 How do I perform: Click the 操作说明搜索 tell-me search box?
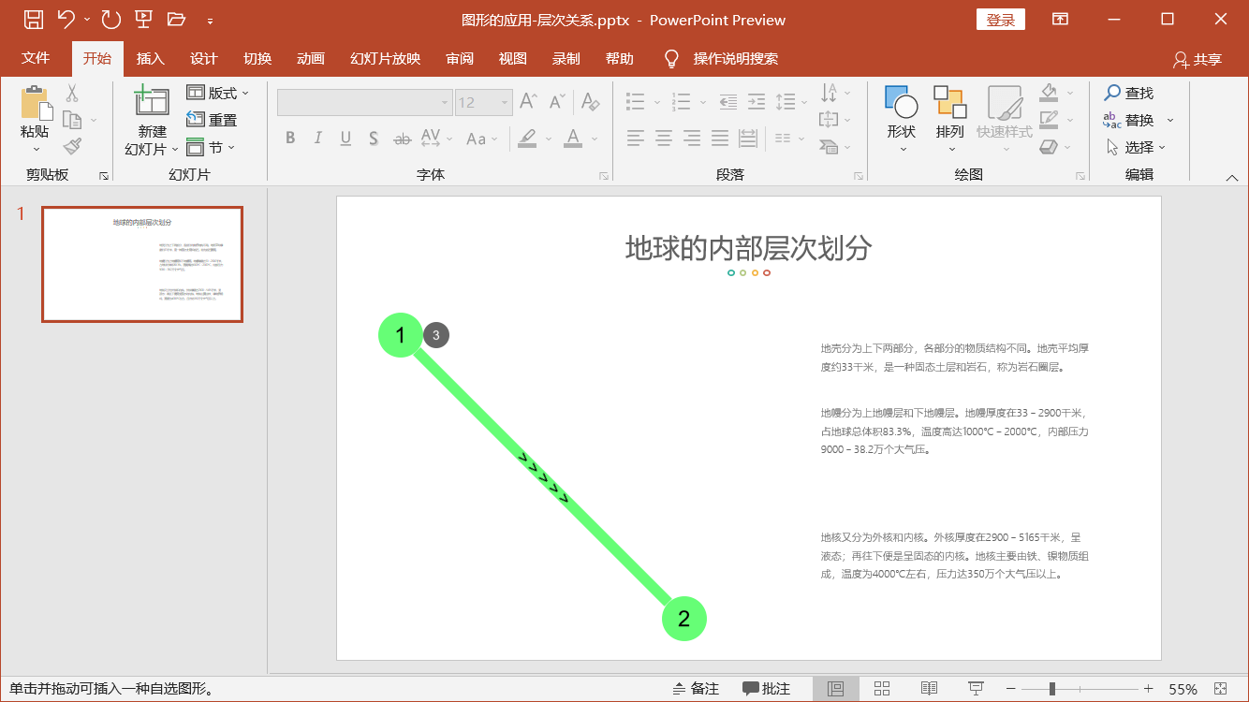(735, 58)
